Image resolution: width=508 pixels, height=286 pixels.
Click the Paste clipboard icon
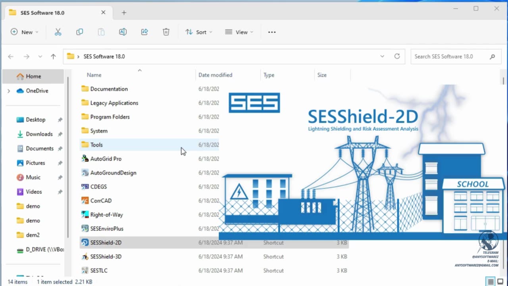101,32
